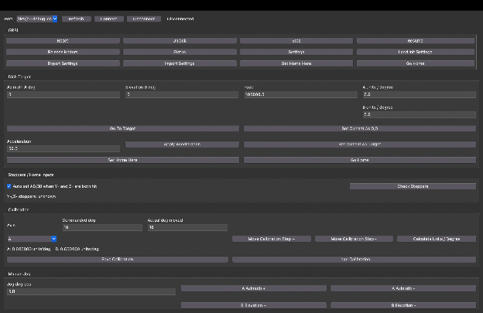Click Set Home Here in Dish Target section
483x313 pixels.
pos(123,160)
